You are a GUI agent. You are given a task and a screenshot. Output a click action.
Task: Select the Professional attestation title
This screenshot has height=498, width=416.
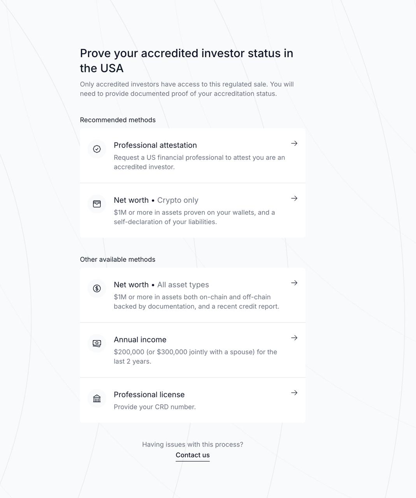tap(155, 145)
